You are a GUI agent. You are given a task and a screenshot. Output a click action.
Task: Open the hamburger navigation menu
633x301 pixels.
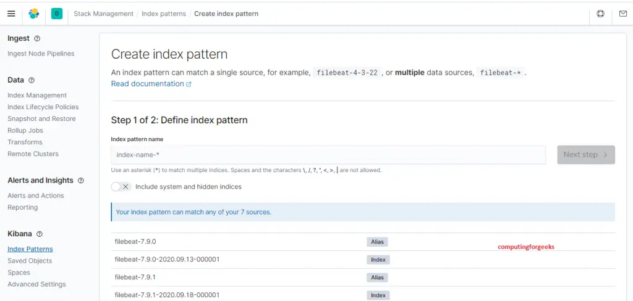click(x=11, y=14)
